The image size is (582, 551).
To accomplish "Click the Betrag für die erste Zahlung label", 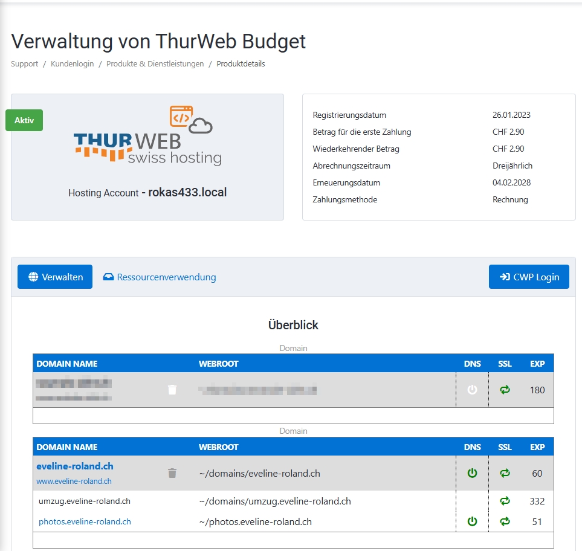I will 362,132.
